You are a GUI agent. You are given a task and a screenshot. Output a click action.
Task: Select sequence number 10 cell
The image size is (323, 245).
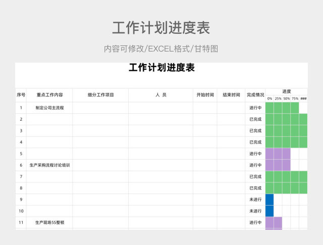(x=21, y=211)
